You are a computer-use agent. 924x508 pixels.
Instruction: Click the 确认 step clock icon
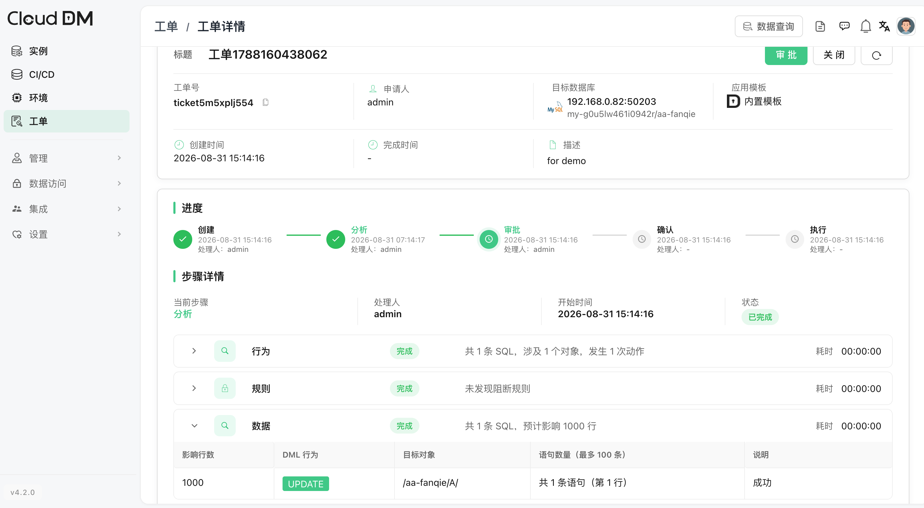coord(642,239)
